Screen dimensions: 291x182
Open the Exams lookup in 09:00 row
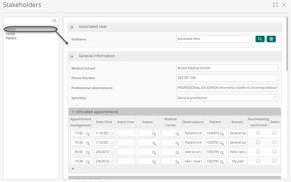[154, 152]
